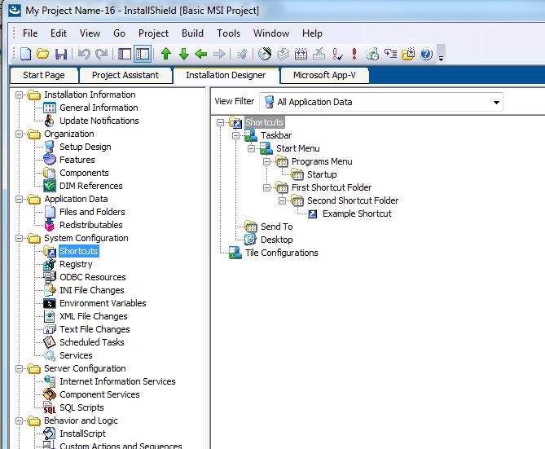
Task: Open the ODBC Resources view
Action: click(92, 277)
